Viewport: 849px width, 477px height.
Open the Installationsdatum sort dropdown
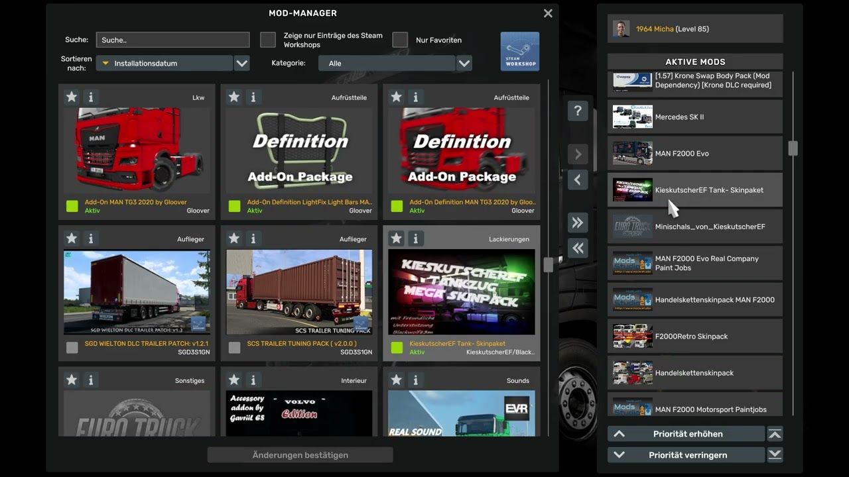[164, 64]
